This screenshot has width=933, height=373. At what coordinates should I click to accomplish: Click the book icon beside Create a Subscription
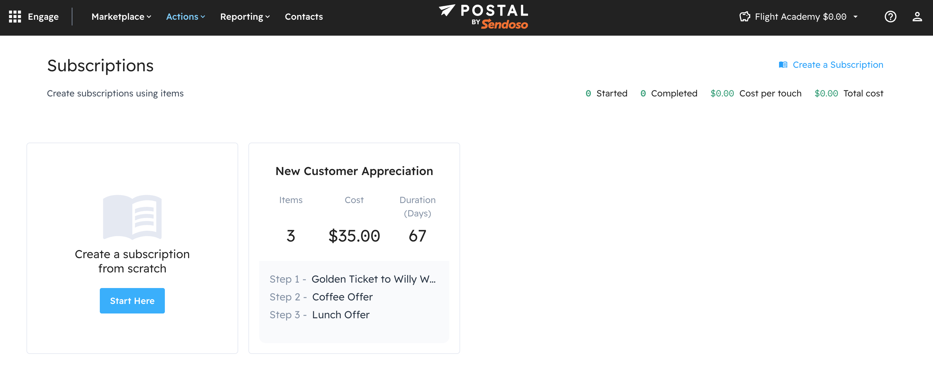click(x=783, y=65)
